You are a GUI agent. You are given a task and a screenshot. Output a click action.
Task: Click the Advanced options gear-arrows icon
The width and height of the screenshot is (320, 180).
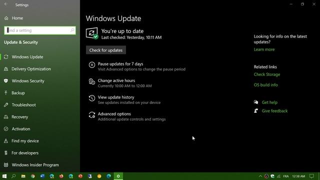click(92, 115)
